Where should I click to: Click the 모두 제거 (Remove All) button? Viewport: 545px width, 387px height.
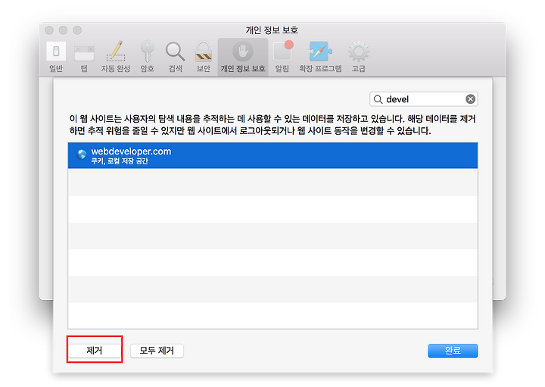pos(157,351)
